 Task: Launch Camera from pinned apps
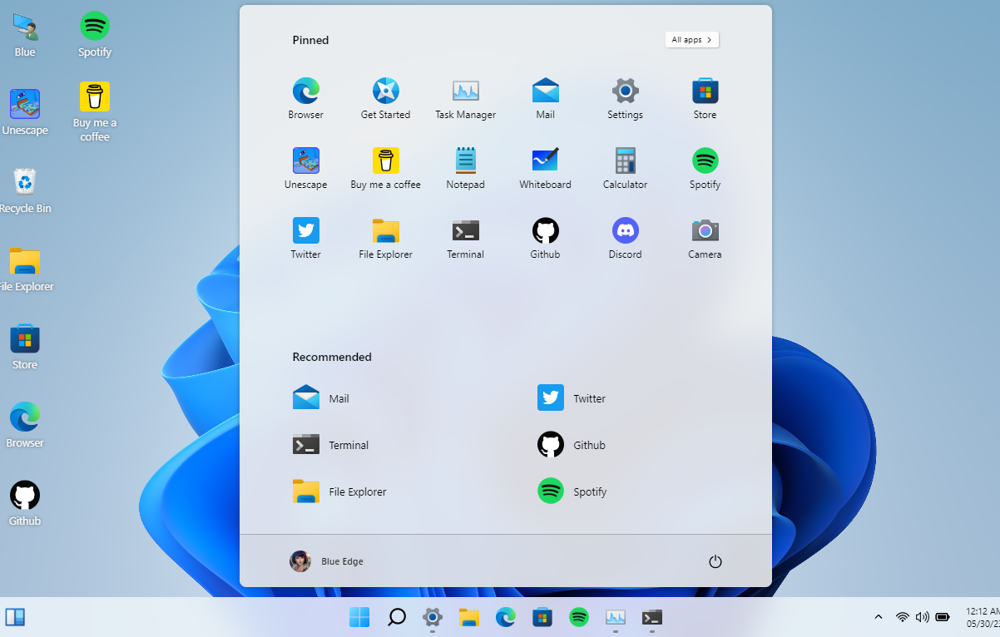tap(705, 238)
